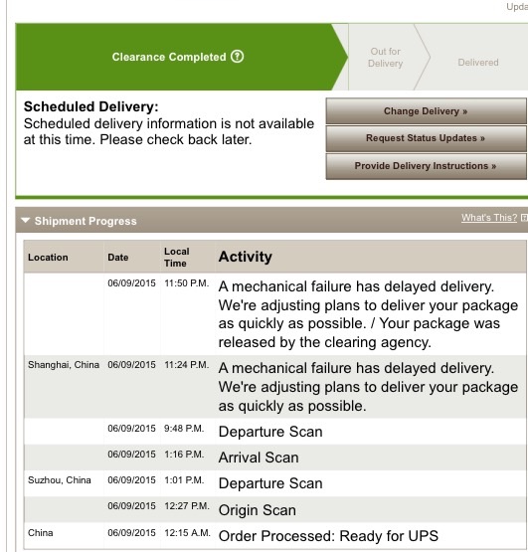The width and height of the screenshot is (528, 552).
Task: Click the Date column header
Action: point(118,258)
